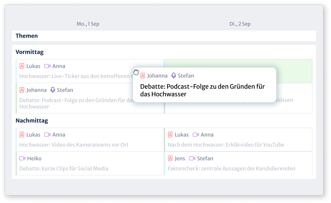Click the video icon beside Anna in the Erklärvideo card
This screenshot has width=331, height=203.
click(196, 134)
